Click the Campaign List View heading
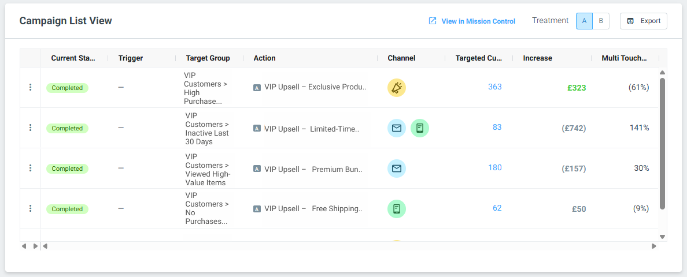 pyautogui.click(x=66, y=21)
